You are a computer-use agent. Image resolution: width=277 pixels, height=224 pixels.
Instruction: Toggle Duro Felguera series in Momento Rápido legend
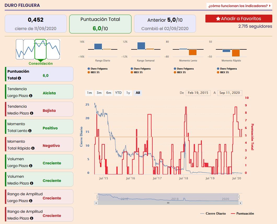pyautogui.click(x=227, y=68)
